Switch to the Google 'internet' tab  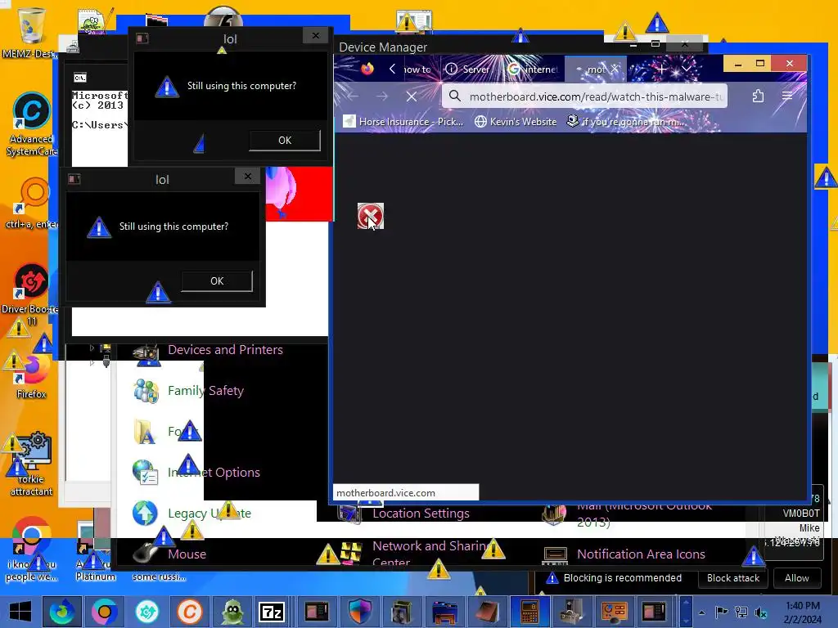click(532, 70)
